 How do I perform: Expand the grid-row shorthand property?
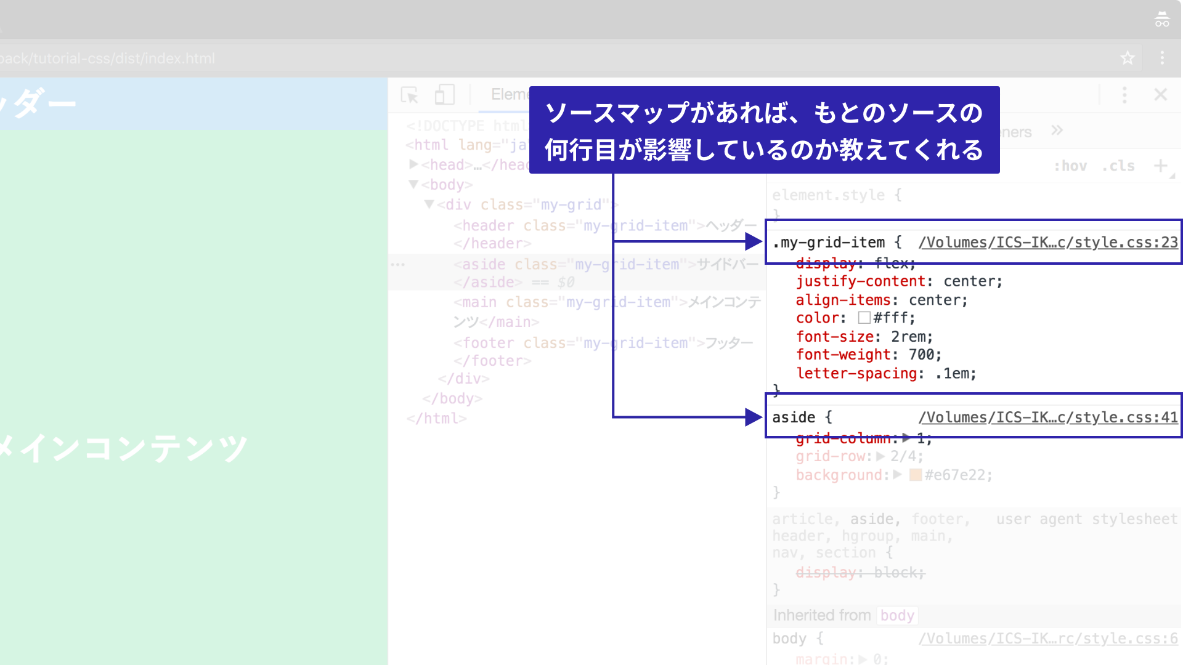click(x=880, y=456)
